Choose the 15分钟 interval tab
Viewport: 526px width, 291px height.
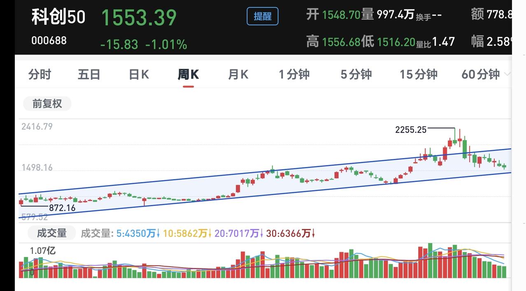point(419,74)
